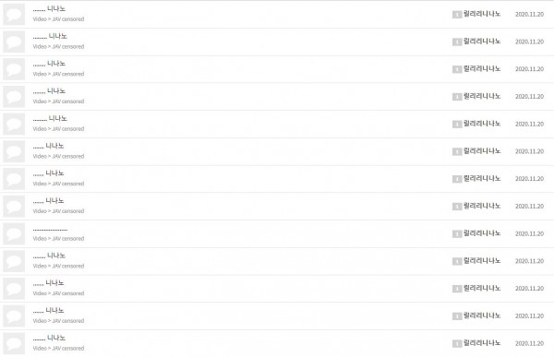
Task: Open Video > JAV censored category under the first post
Action: 58,19
